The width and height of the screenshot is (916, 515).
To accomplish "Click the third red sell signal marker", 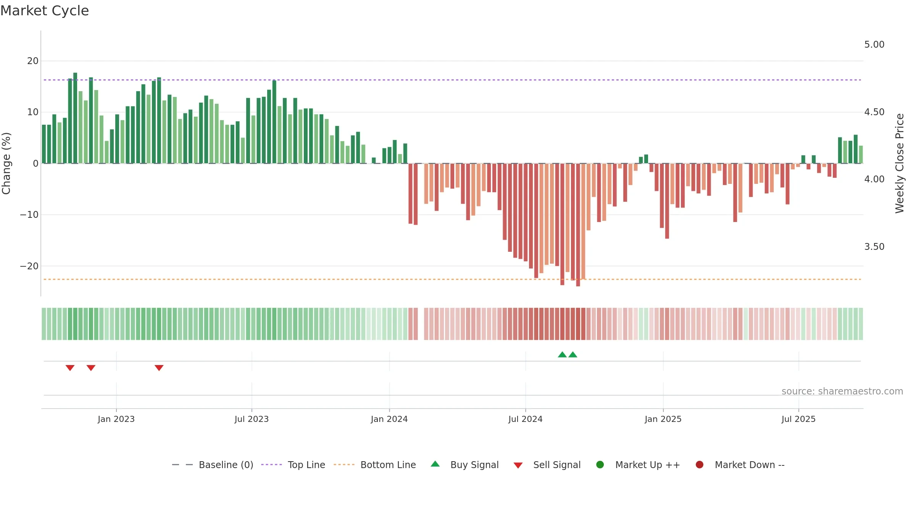I will pos(159,368).
